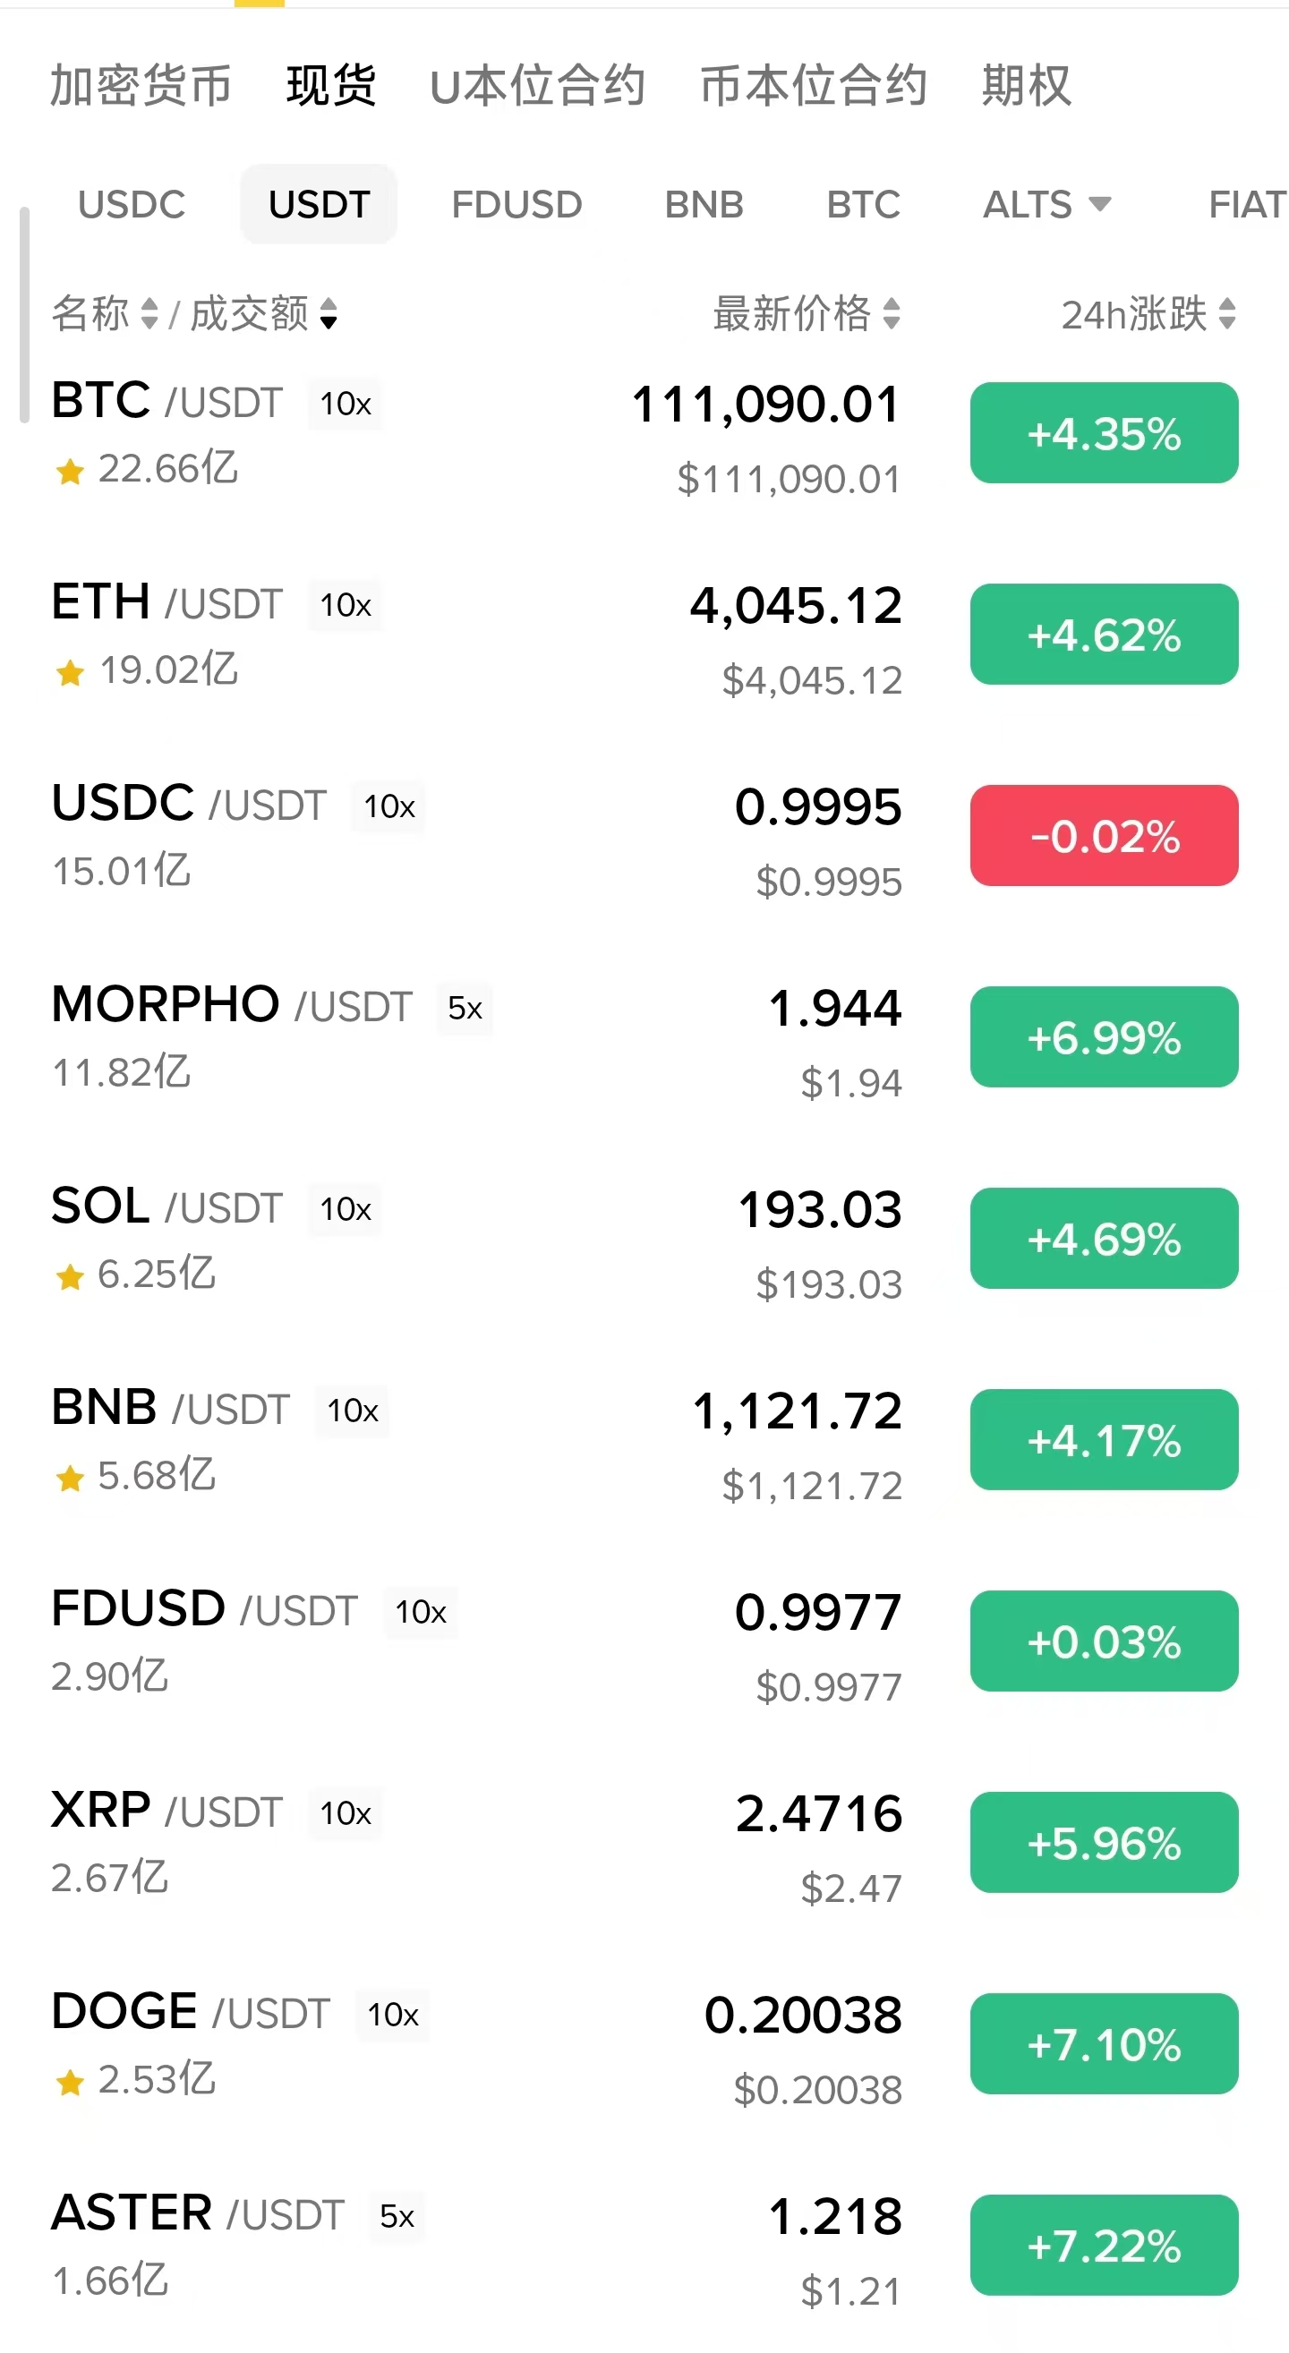
Task: Switch to U本位合约 tab
Action: point(537,86)
